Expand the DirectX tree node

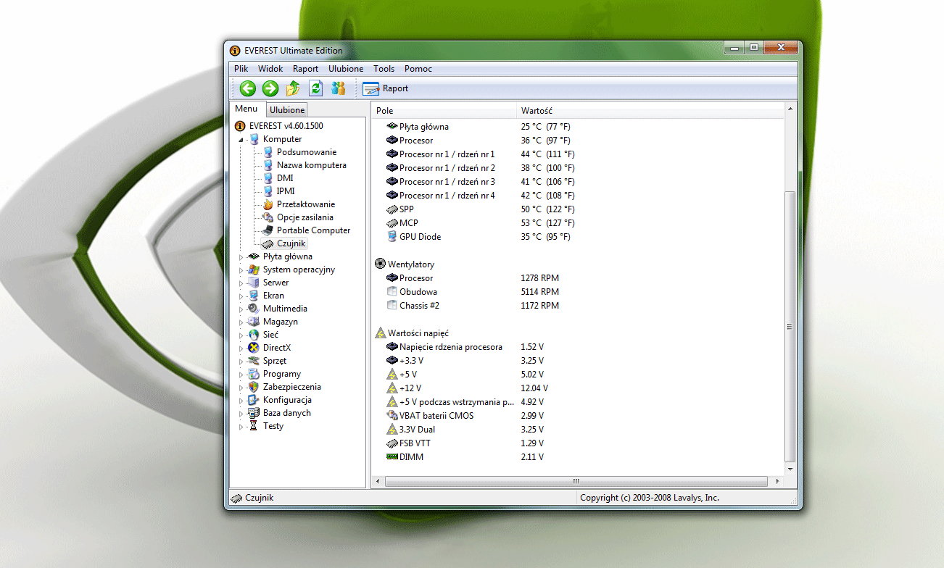pos(241,348)
